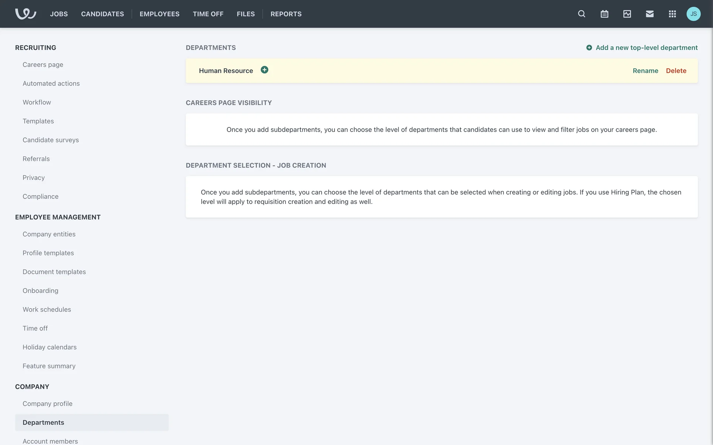Open Holiday calendars settings

click(49, 347)
